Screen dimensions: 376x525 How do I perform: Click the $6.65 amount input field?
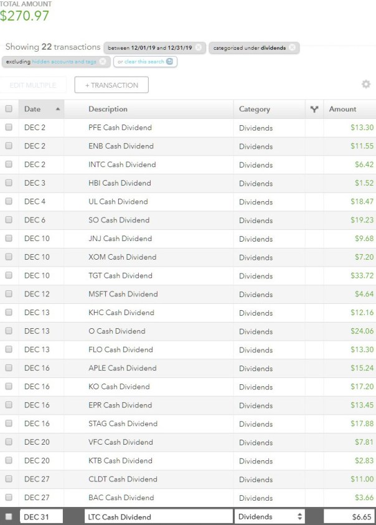(x=349, y=517)
